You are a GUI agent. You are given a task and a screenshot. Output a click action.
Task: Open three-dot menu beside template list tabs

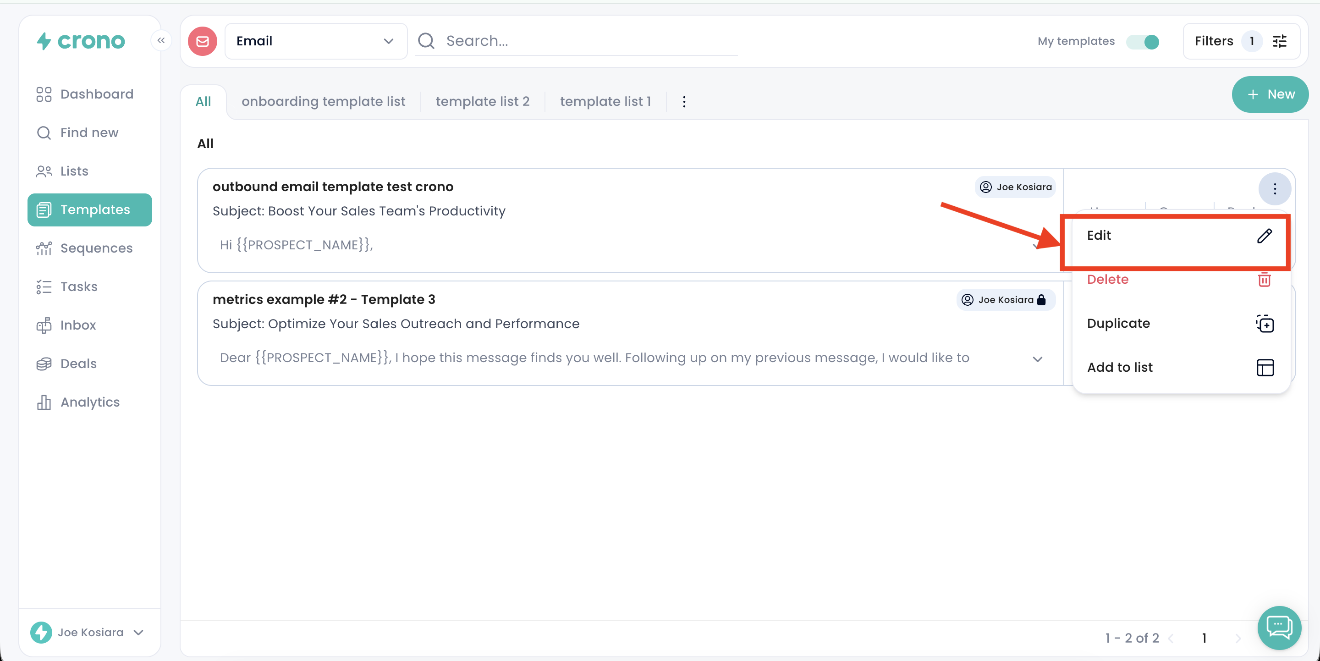(x=683, y=101)
